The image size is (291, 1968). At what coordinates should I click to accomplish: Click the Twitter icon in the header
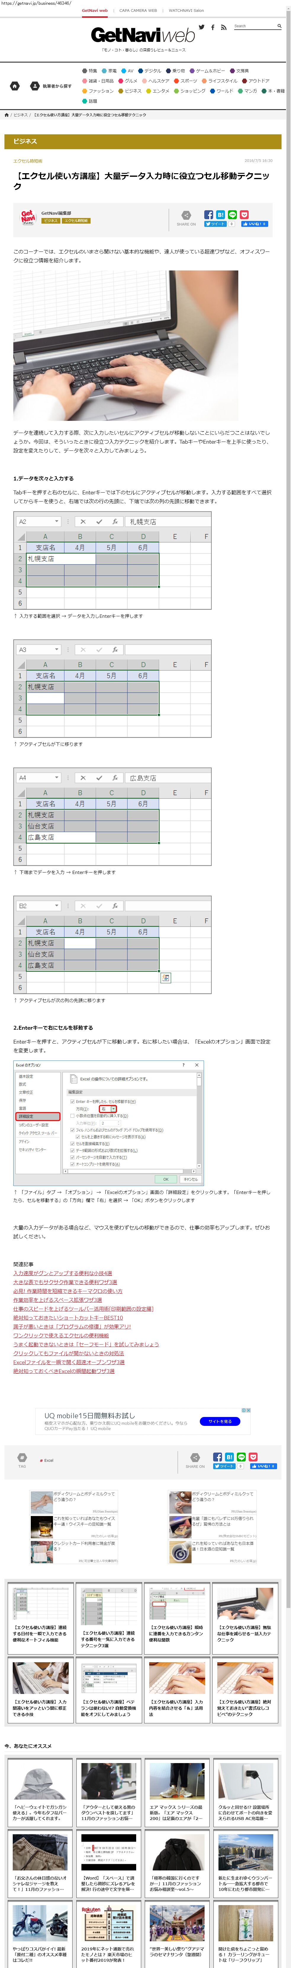click(202, 27)
